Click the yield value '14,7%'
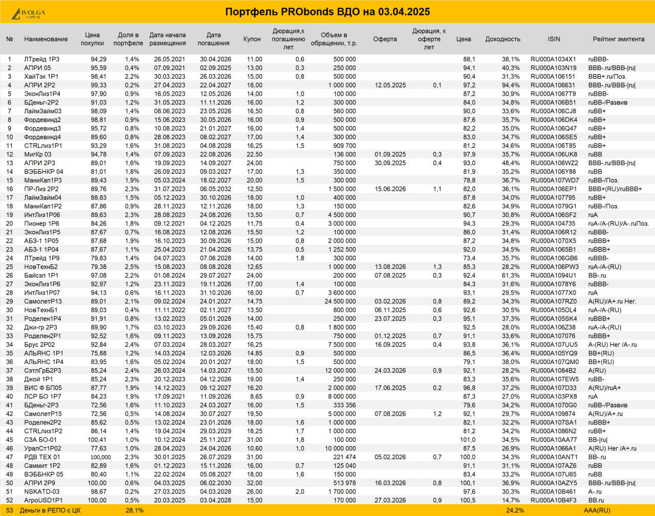655x516 pixels. tap(511, 501)
